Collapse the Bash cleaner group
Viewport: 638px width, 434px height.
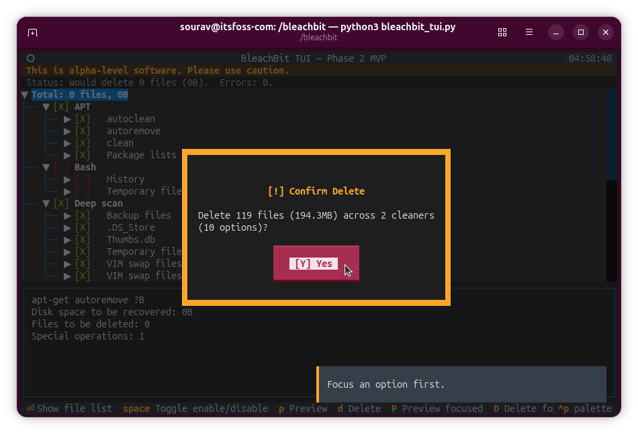click(x=46, y=168)
